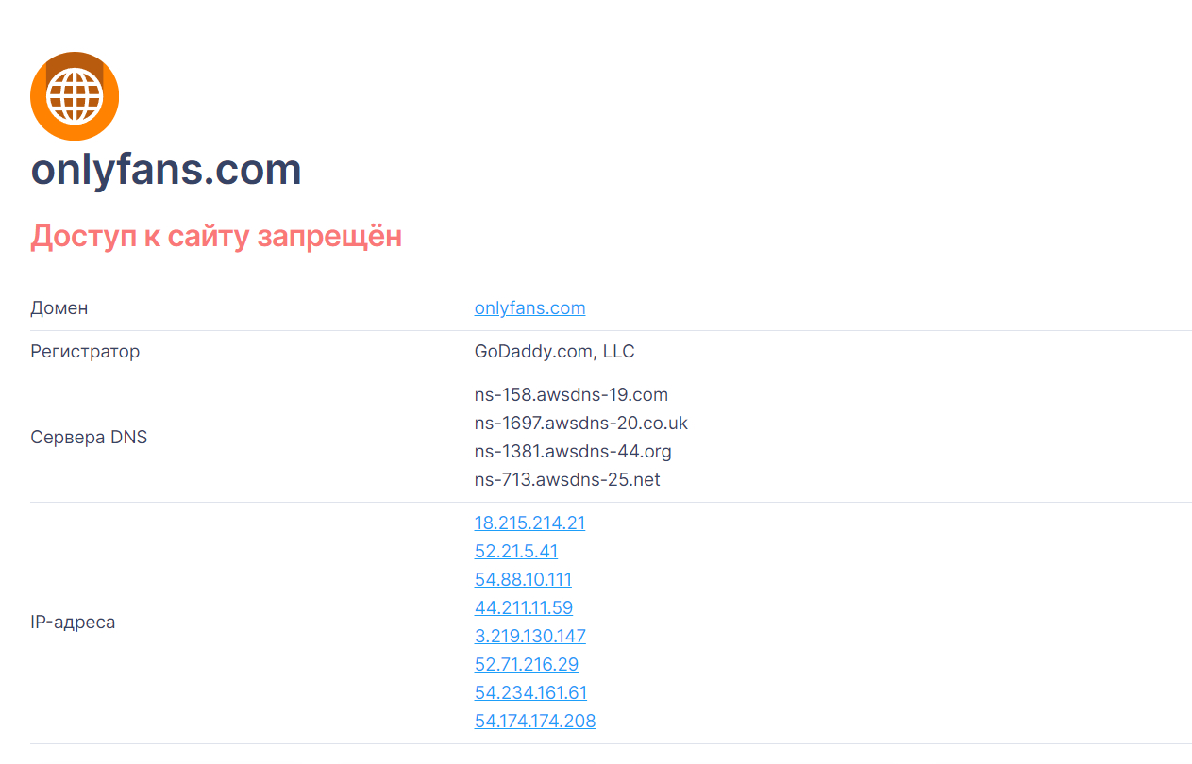This screenshot has height=764, width=1192.
Task: Click DNS server ns-158.awsdns-19.com
Action: pyautogui.click(x=571, y=394)
